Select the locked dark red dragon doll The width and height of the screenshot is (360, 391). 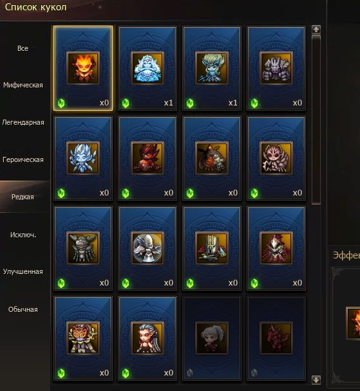tap(276, 338)
